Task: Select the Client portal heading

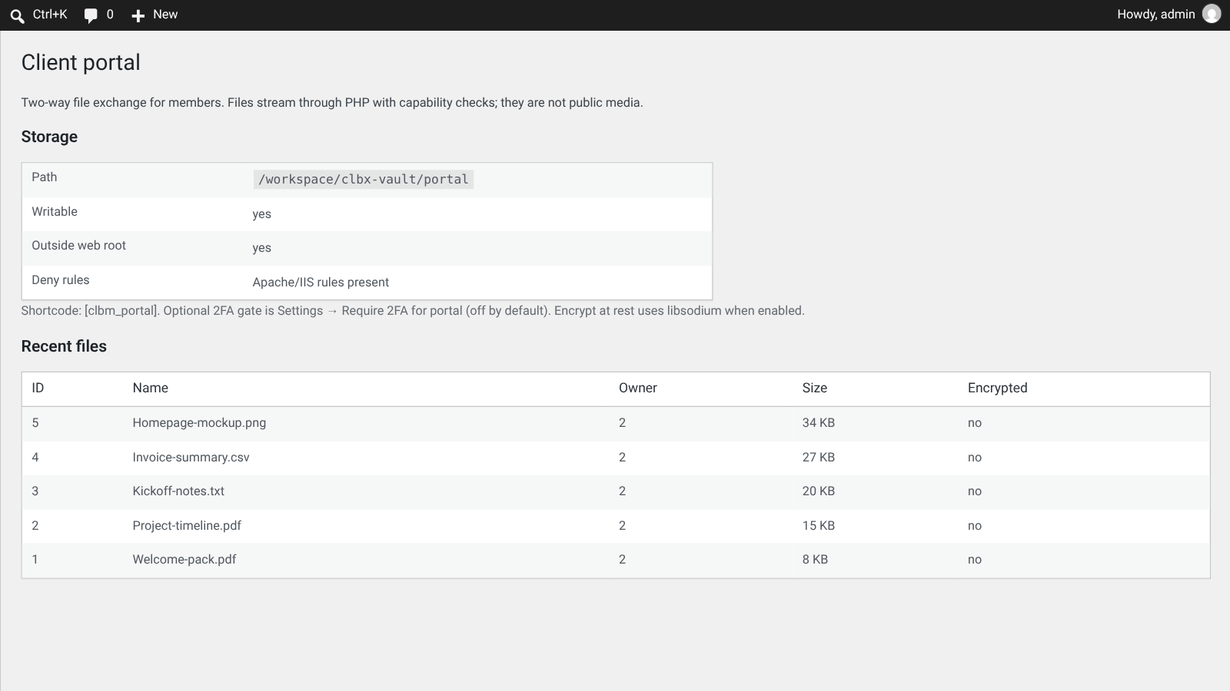Action: (81, 62)
